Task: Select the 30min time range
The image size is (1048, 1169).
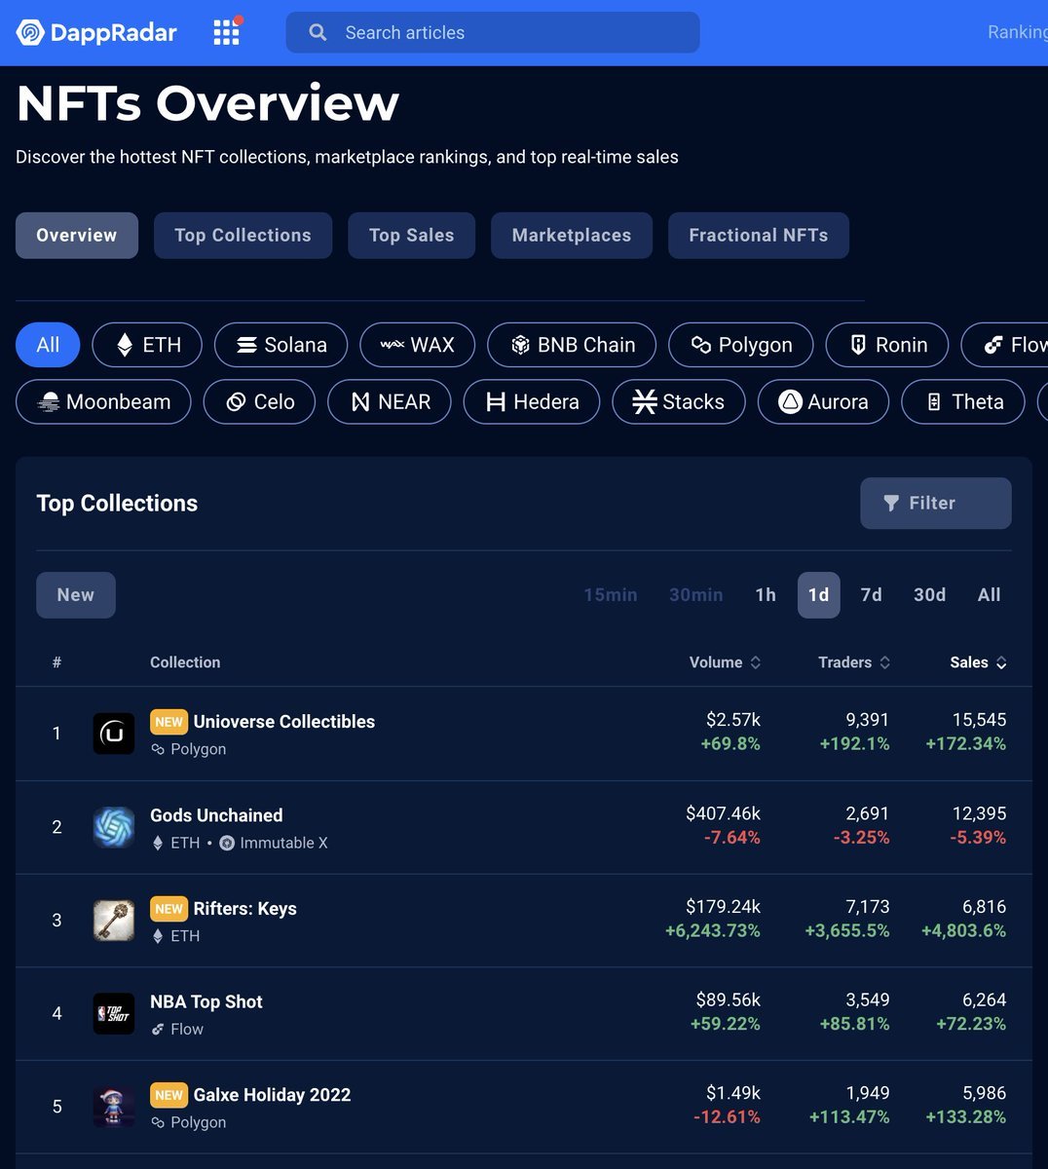Action: pyautogui.click(x=696, y=595)
